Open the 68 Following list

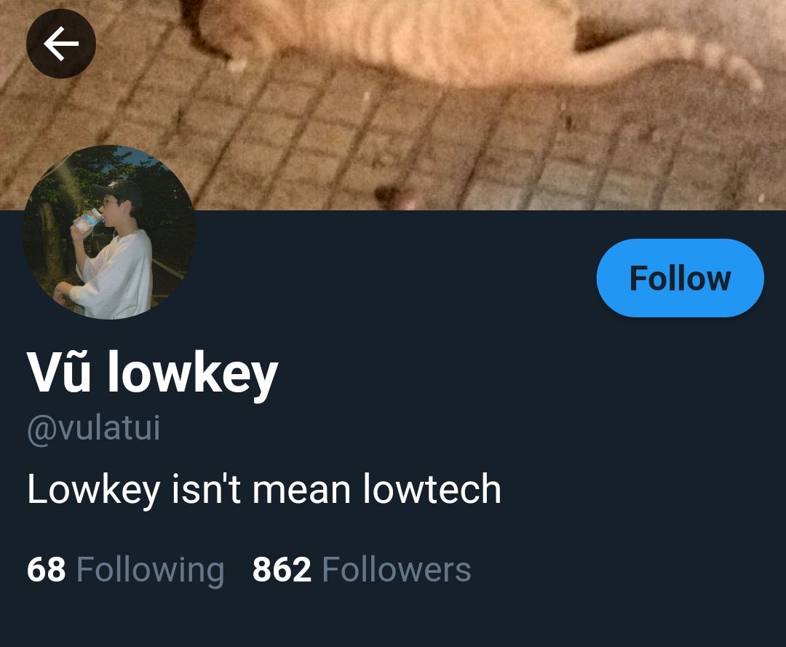(x=125, y=569)
